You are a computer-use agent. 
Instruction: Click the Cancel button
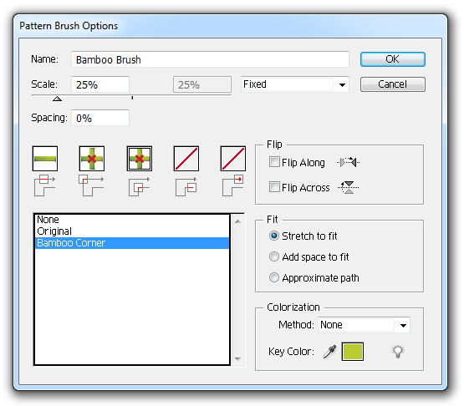click(393, 84)
